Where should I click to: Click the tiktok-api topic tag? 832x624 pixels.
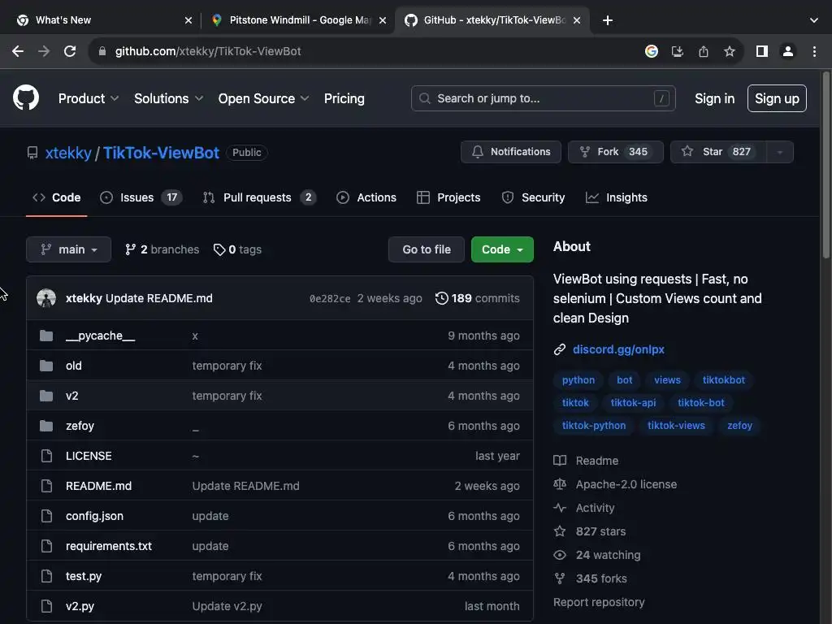pos(633,403)
